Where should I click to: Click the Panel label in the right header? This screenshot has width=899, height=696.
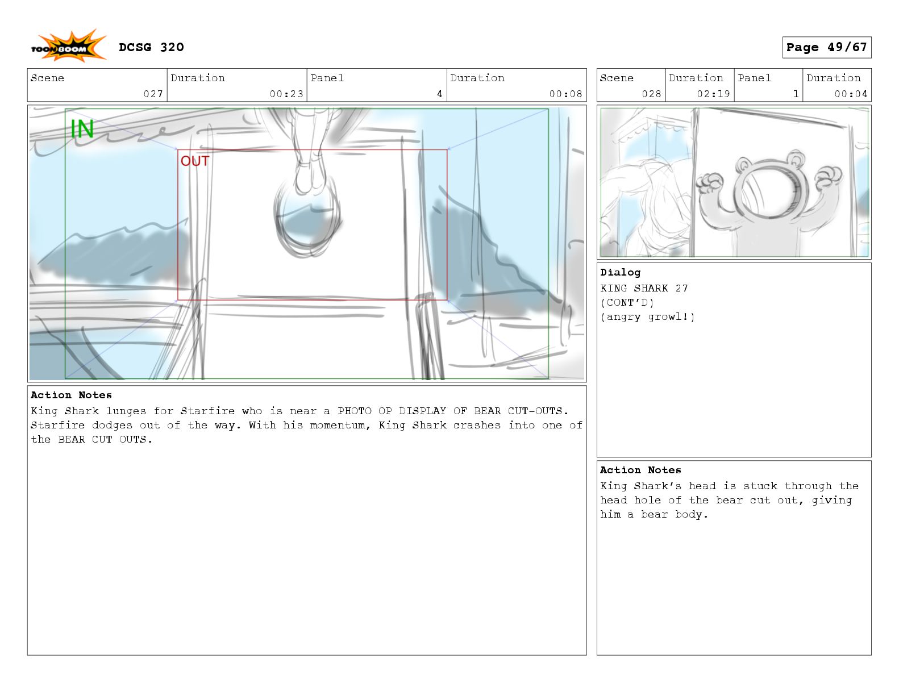[x=754, y=78]
